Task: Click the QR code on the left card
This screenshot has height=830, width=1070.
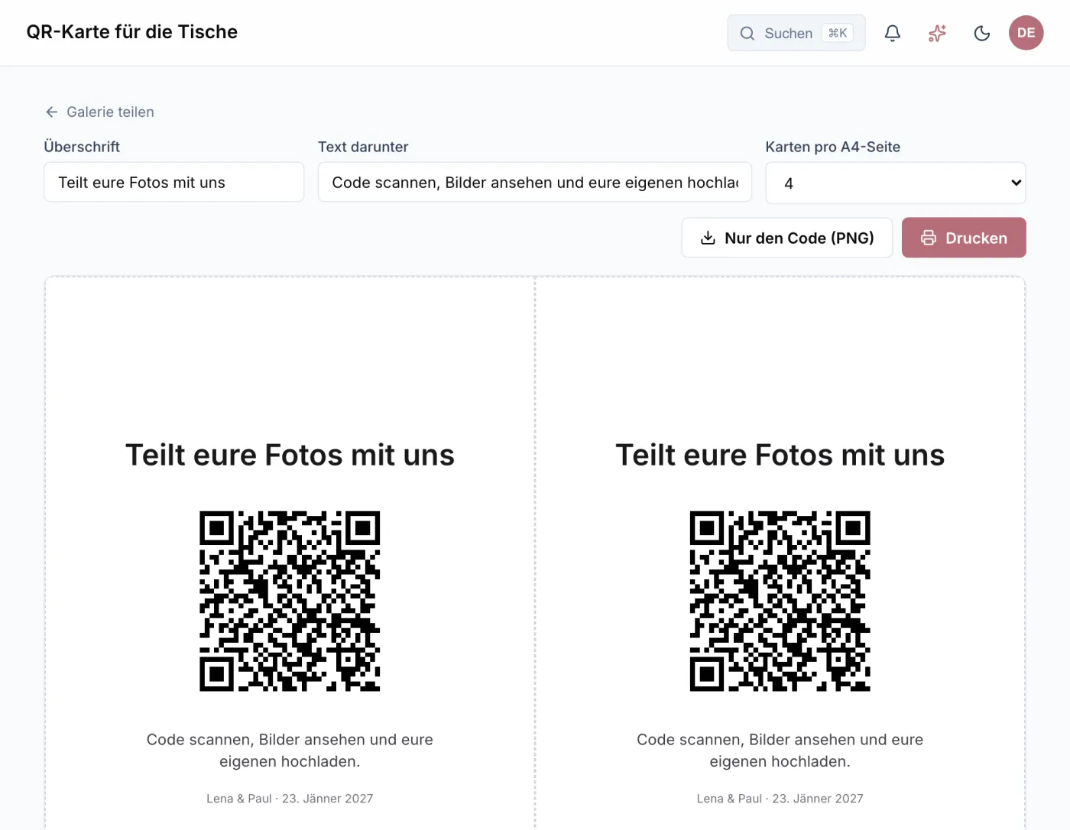Action: (x=290, y=601)
